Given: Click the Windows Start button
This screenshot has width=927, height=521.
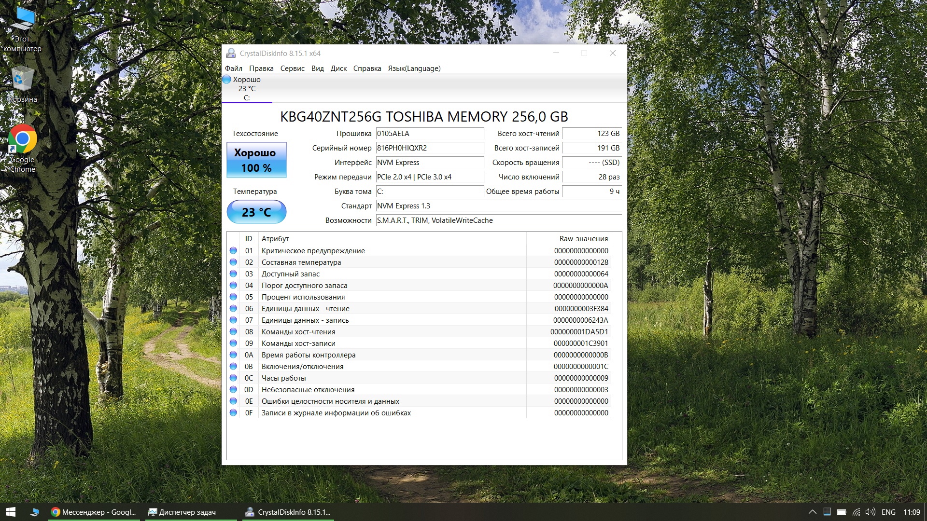Looking at the screenshot, I should (11, 512).
